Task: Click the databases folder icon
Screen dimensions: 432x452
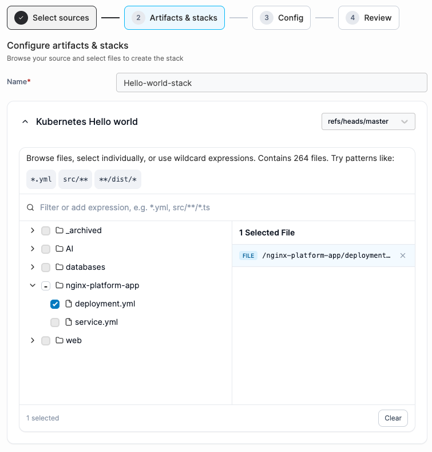Action: (60, 266)
